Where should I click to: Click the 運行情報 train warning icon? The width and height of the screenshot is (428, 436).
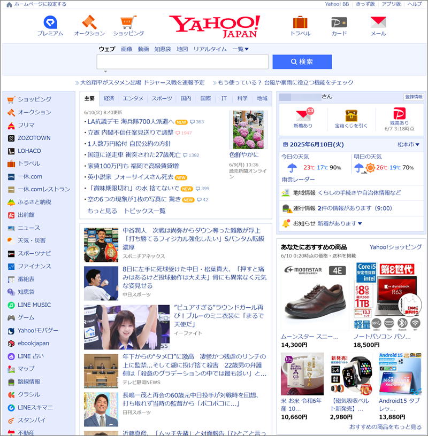point(287,208)
